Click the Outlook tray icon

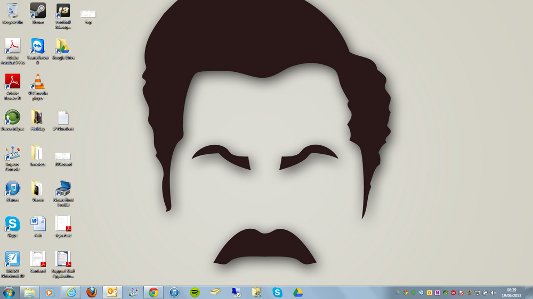(x=429, y=293)
